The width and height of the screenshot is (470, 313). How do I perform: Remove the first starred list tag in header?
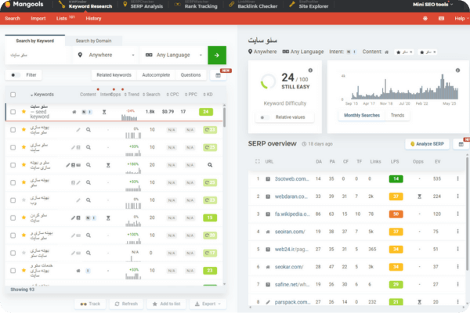(411, 52)
